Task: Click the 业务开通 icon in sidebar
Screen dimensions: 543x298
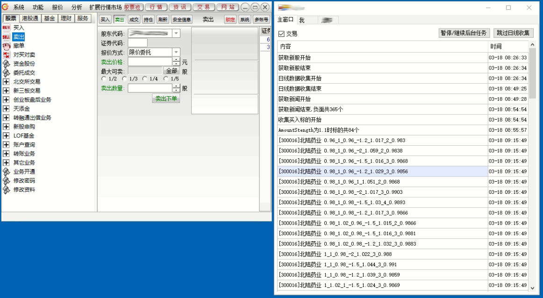Action: point(6,172)
